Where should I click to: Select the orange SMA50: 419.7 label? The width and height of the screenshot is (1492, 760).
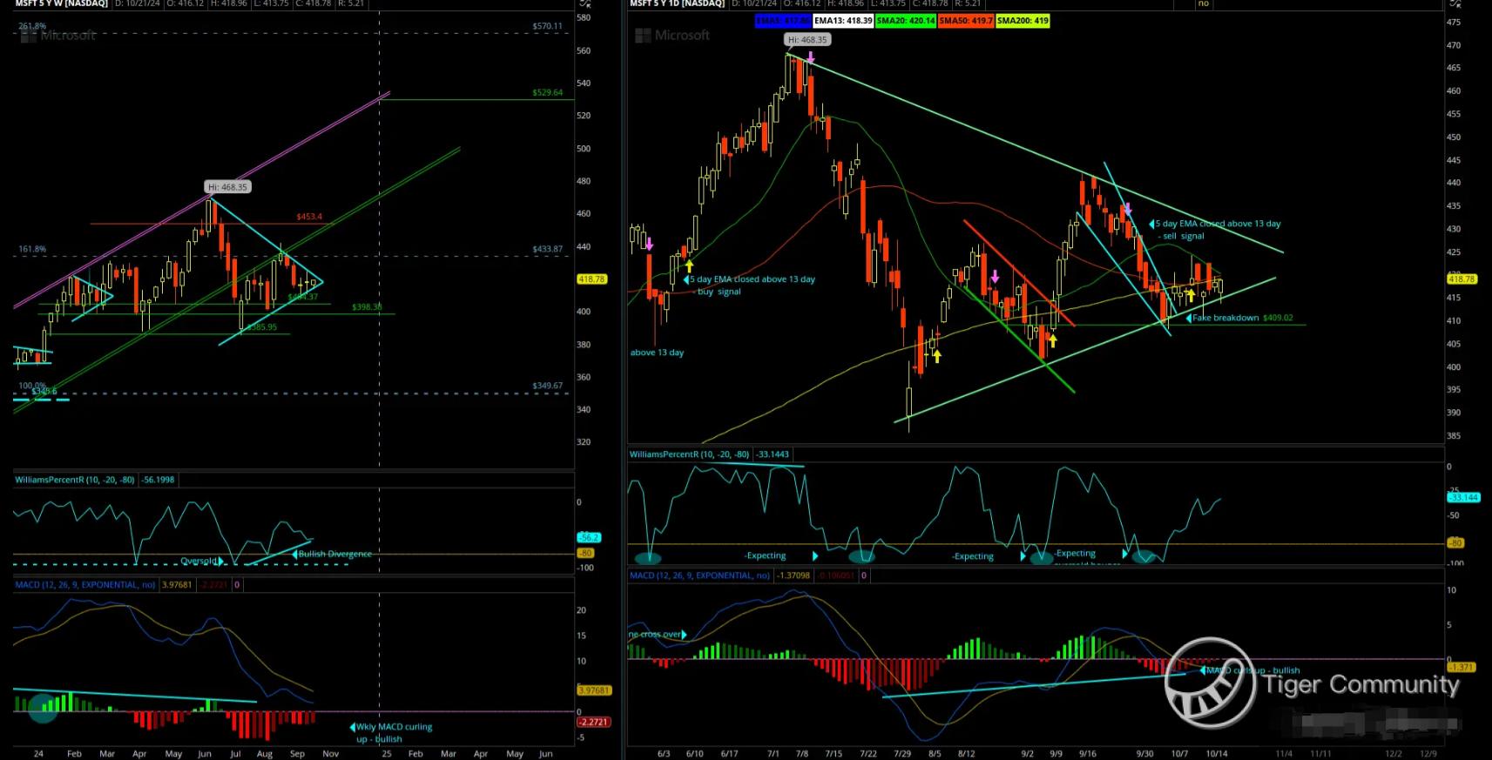966,21
